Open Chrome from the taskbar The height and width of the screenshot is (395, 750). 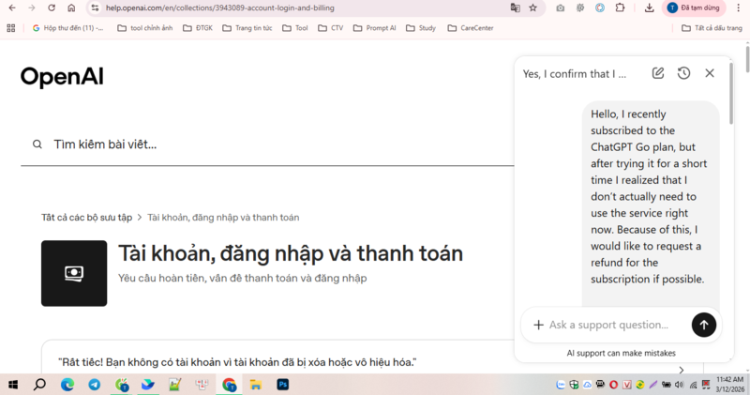coord(229,385)
